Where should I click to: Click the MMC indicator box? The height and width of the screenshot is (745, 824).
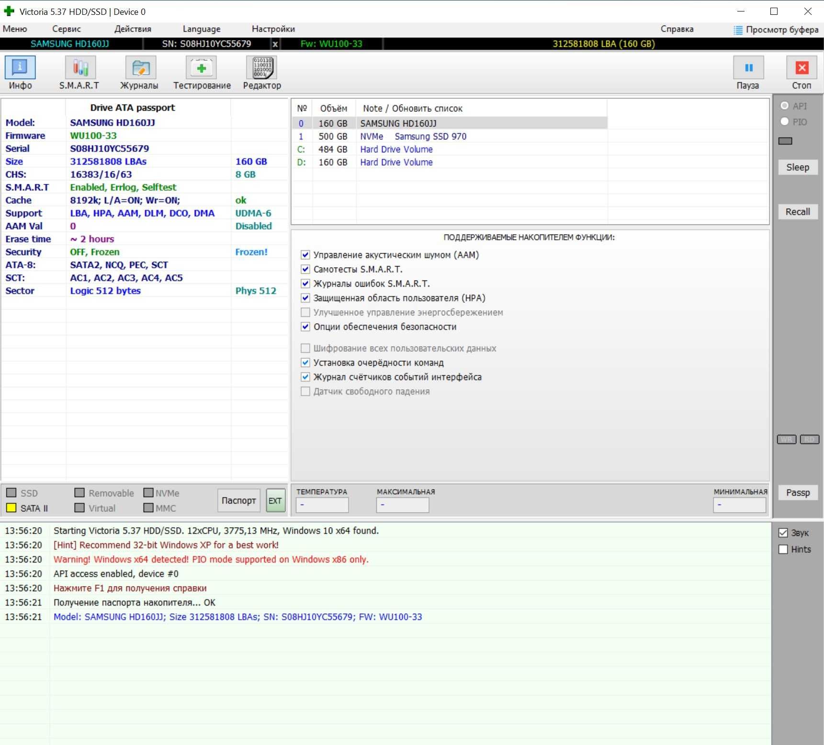pyautogui.click(x=148, y=508)
